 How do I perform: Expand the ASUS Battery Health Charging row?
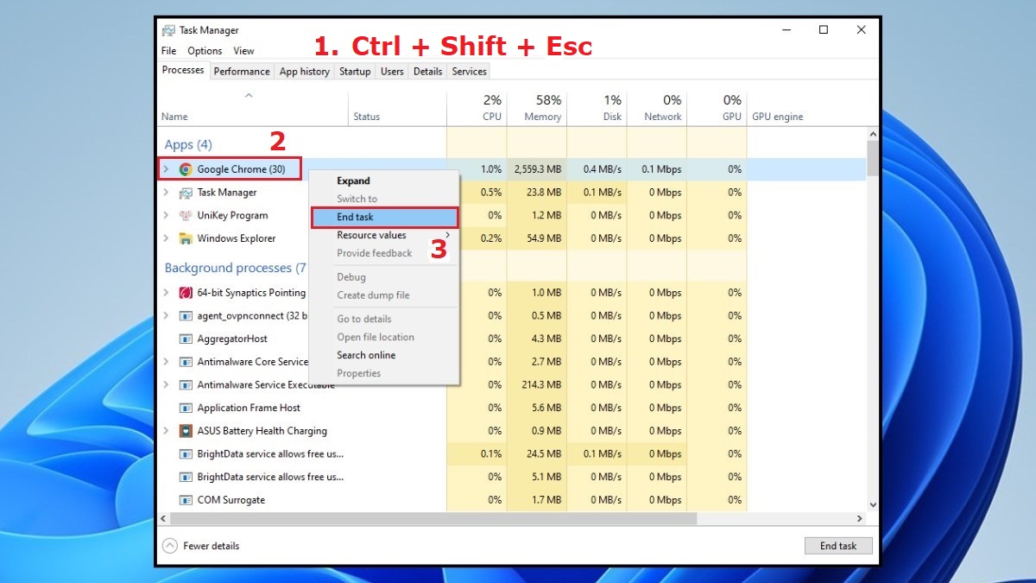coord(166,431)
